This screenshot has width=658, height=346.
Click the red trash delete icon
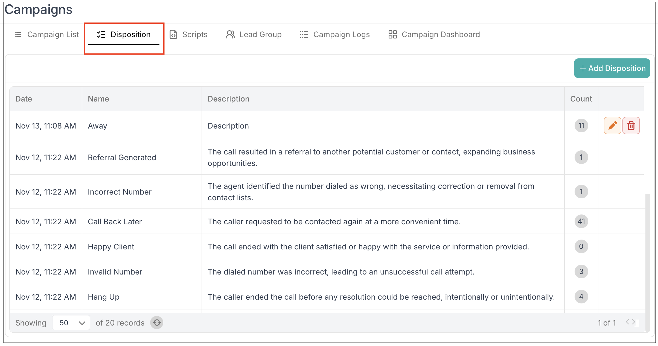[631, 126]
